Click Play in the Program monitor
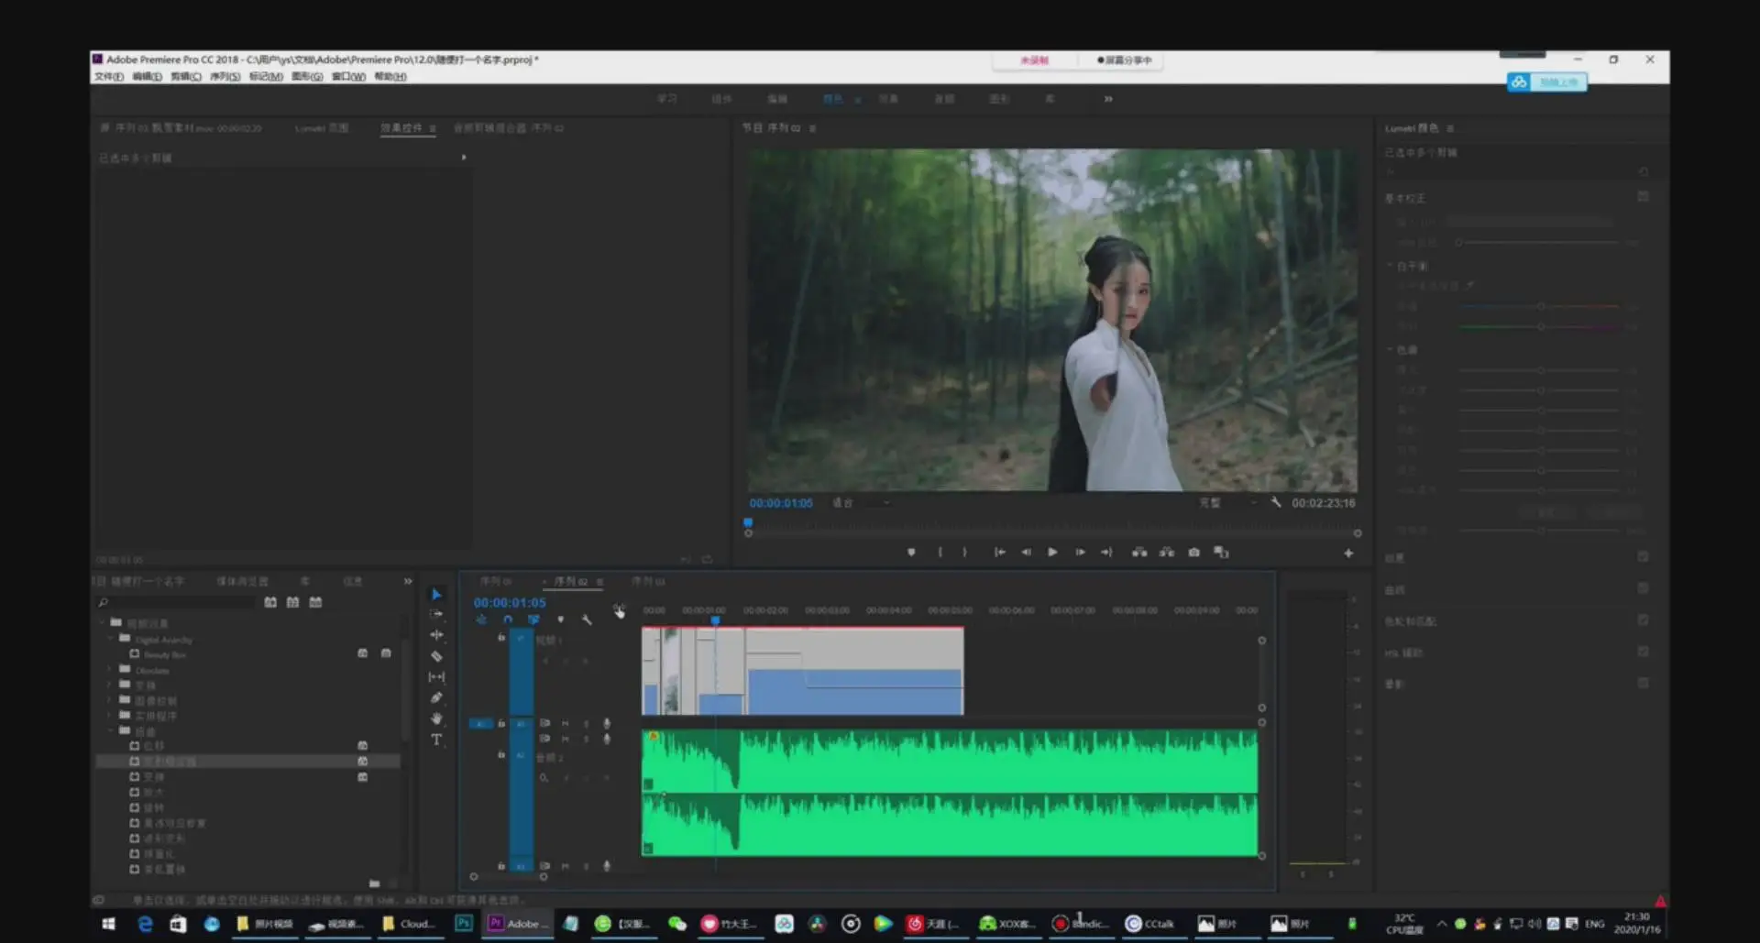1760x943 pixels. pyautogui.click(x=1052, y=553)
